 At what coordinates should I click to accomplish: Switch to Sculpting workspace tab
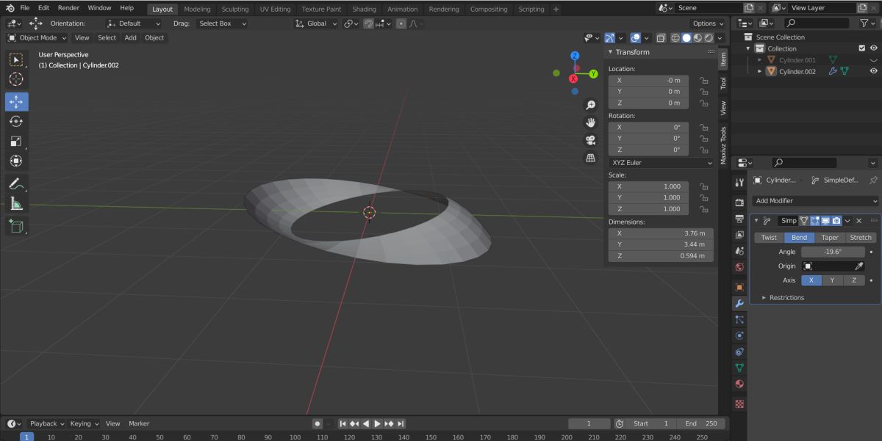(235, 9)
